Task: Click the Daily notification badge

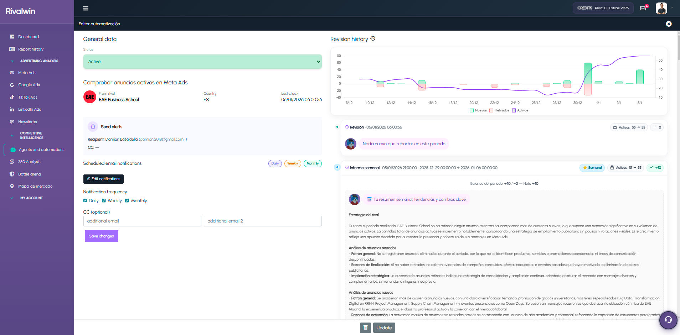Action: [x=275, y=163]
